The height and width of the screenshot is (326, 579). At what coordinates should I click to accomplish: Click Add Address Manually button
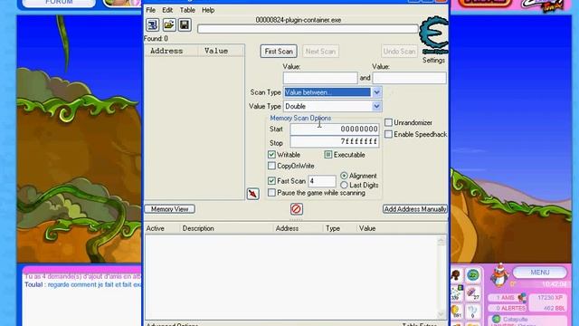(x=415, y=209)
